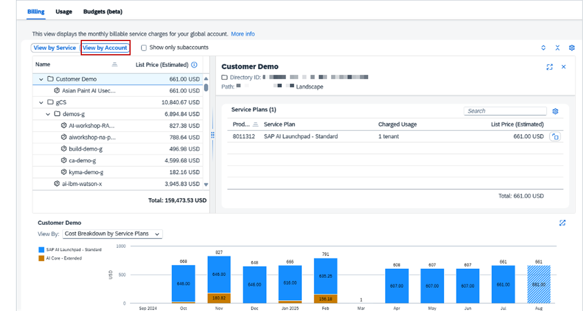Click the Jul bar labeled 661.00

pos(503,284)
